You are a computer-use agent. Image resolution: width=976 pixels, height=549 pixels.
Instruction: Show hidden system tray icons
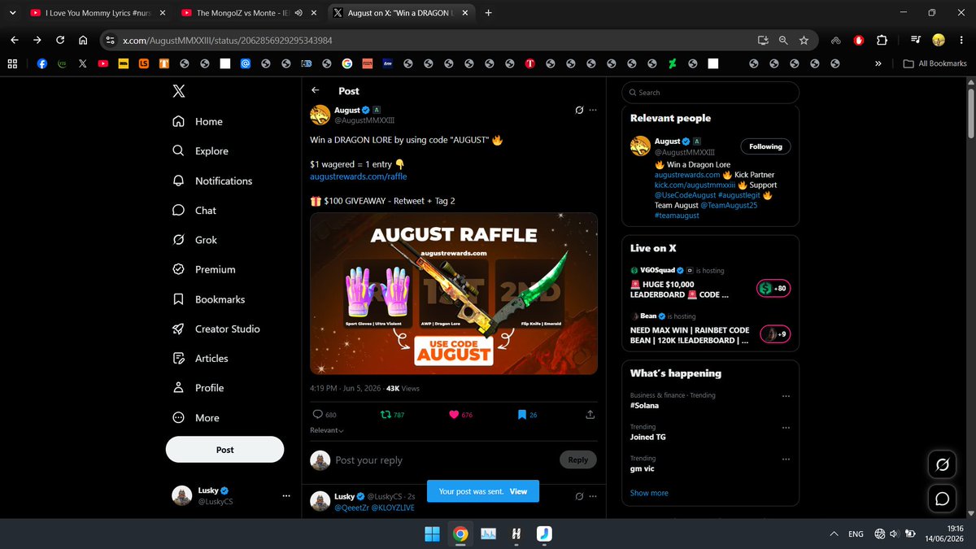tap(834, 534)
